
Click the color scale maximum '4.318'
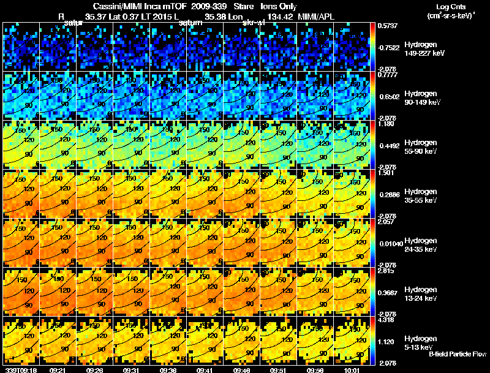pos(386,320)
